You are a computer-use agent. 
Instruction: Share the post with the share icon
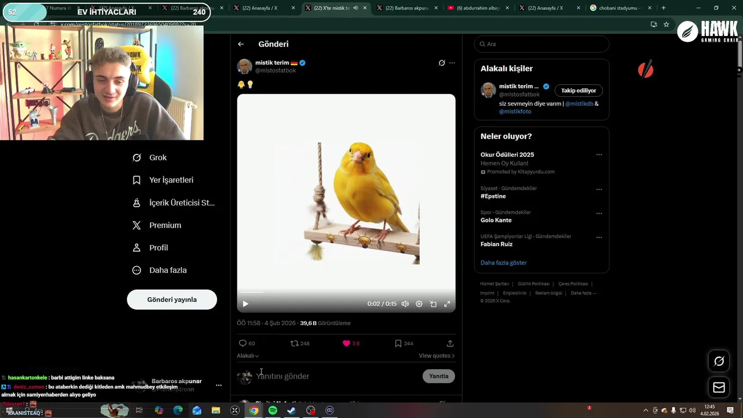450,343
